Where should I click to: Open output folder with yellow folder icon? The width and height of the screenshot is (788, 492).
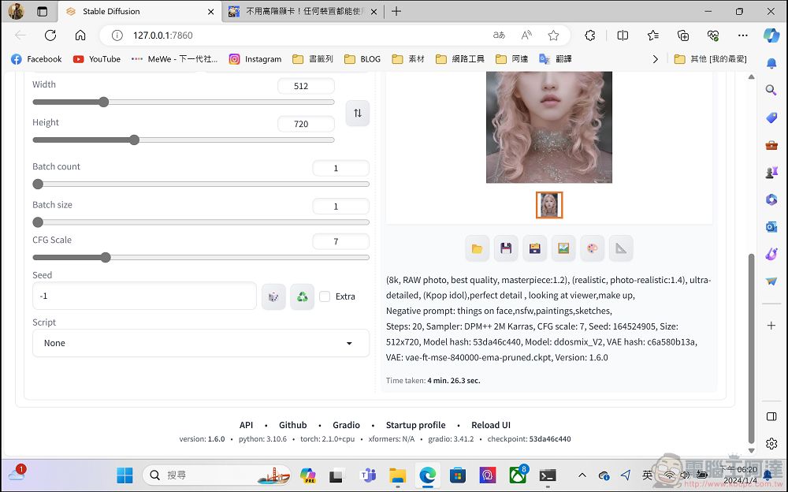[477, 248]
